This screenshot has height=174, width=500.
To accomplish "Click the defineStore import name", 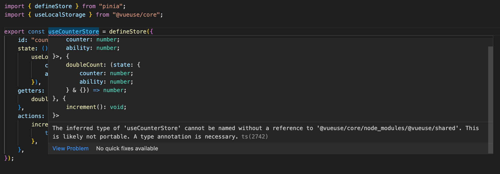I will 53,6.
